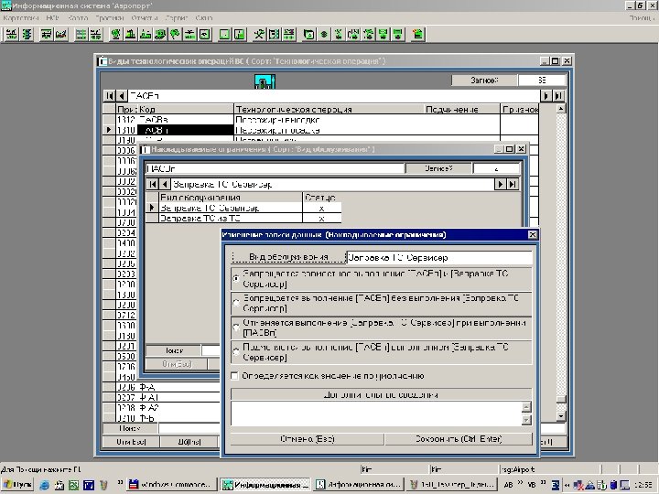The height and width of the screenshot is (494, 659).
Task: Click 'Поиск' button in operations window
Action: tap(130, 428)
